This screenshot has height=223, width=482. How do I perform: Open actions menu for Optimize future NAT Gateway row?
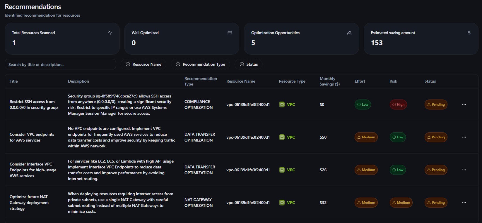[x=464, y=203]
